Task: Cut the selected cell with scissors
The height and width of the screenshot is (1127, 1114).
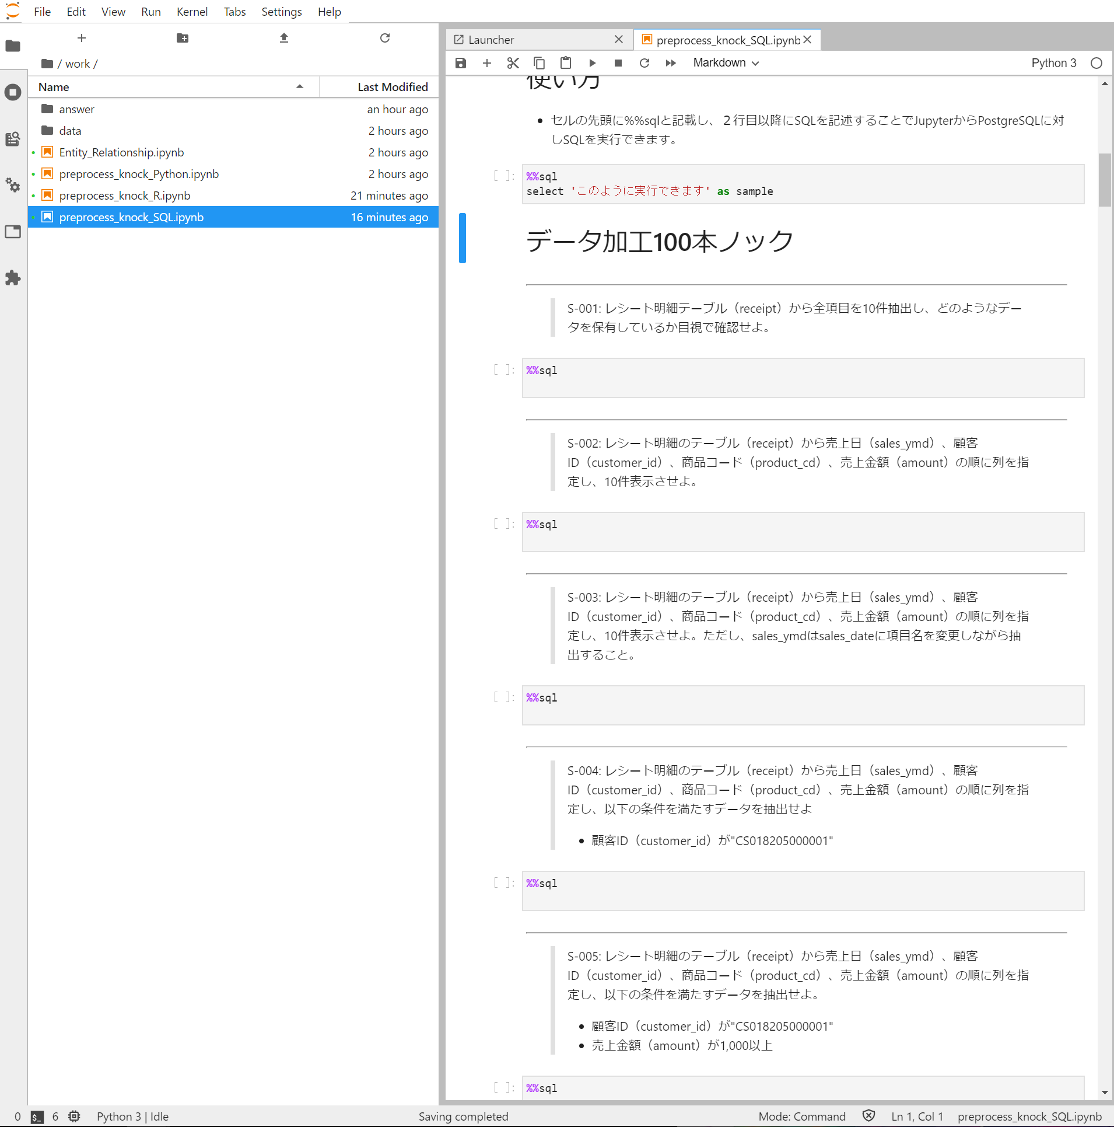Action: tap(513, 63)
